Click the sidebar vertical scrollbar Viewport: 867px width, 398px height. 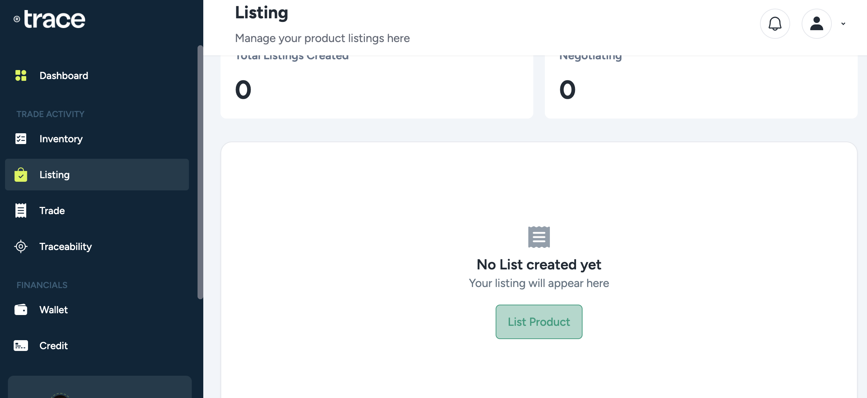click(200, 172)
